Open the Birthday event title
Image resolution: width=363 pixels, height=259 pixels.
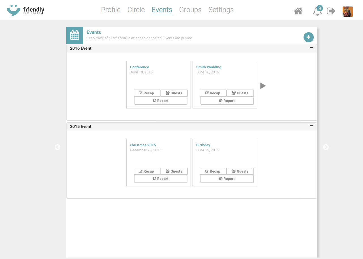click(203, 145)
